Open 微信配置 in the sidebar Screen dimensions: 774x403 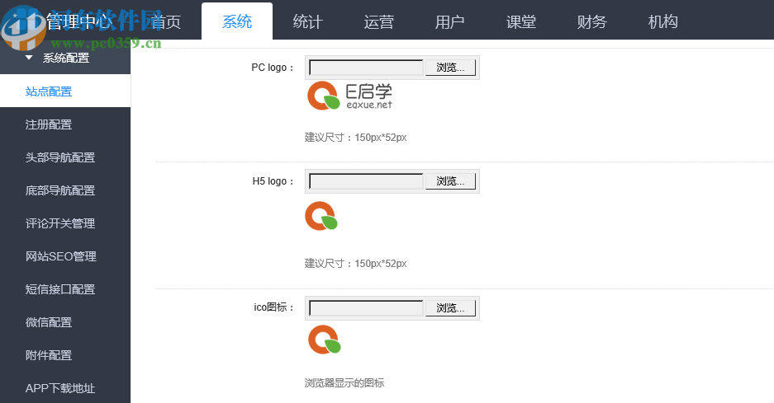[x=49, y=322]
